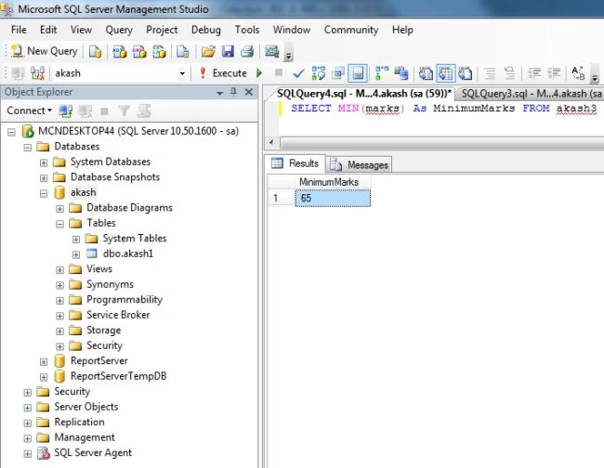Open the Debug menu
604x468 pixels.
[206, 30]
